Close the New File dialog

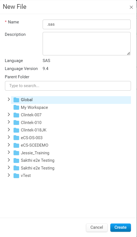tap(131, 7)
